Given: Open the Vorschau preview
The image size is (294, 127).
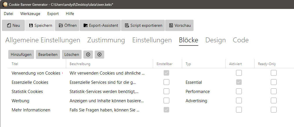Looking at the screenshot, I should [179, 25].
